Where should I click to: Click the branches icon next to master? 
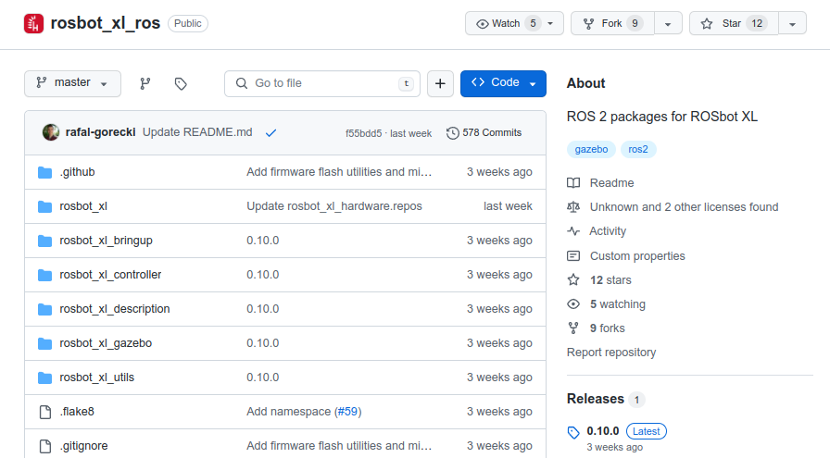pos(145,83)
